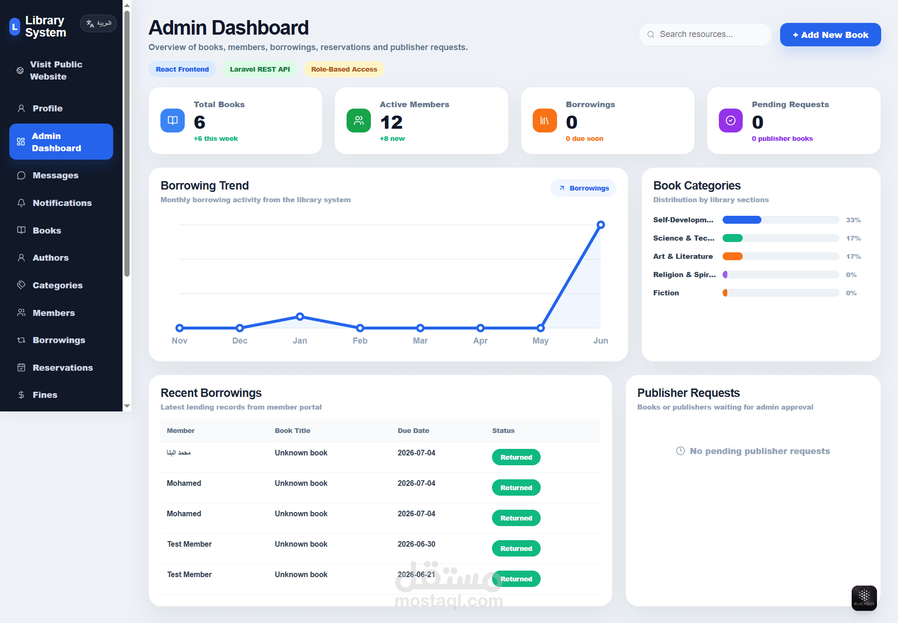Click the Active Members people icon
This screenshot has width=898, height=623.
pyautogui.click(x=359, y=121)
